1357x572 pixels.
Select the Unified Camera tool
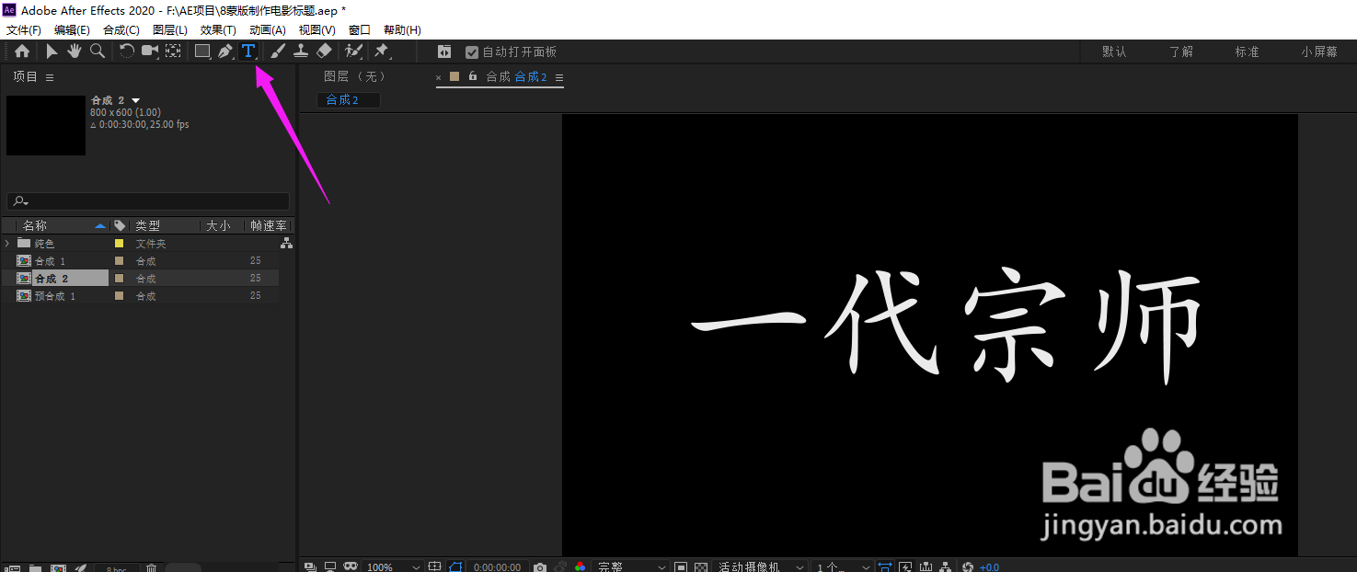click(150, 51)
